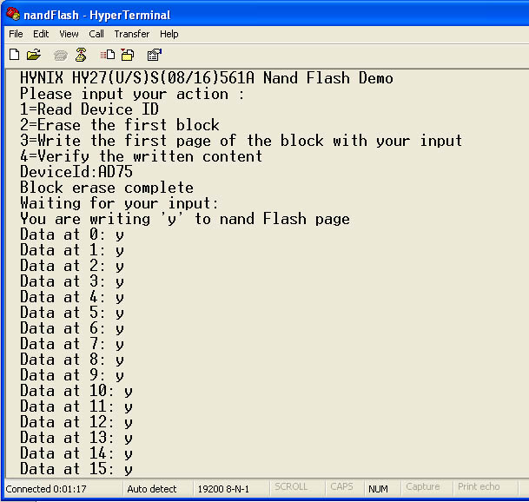Click the 'Waiting for your input:' line
This screenshot has height=502, width=529.
(119, 203)
